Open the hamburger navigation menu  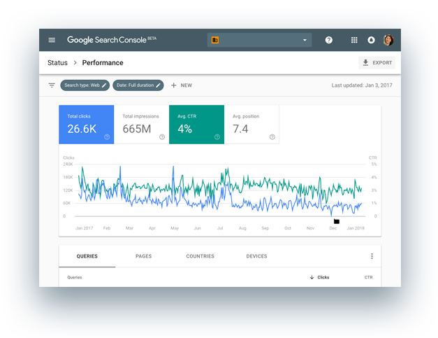(52, 41)
